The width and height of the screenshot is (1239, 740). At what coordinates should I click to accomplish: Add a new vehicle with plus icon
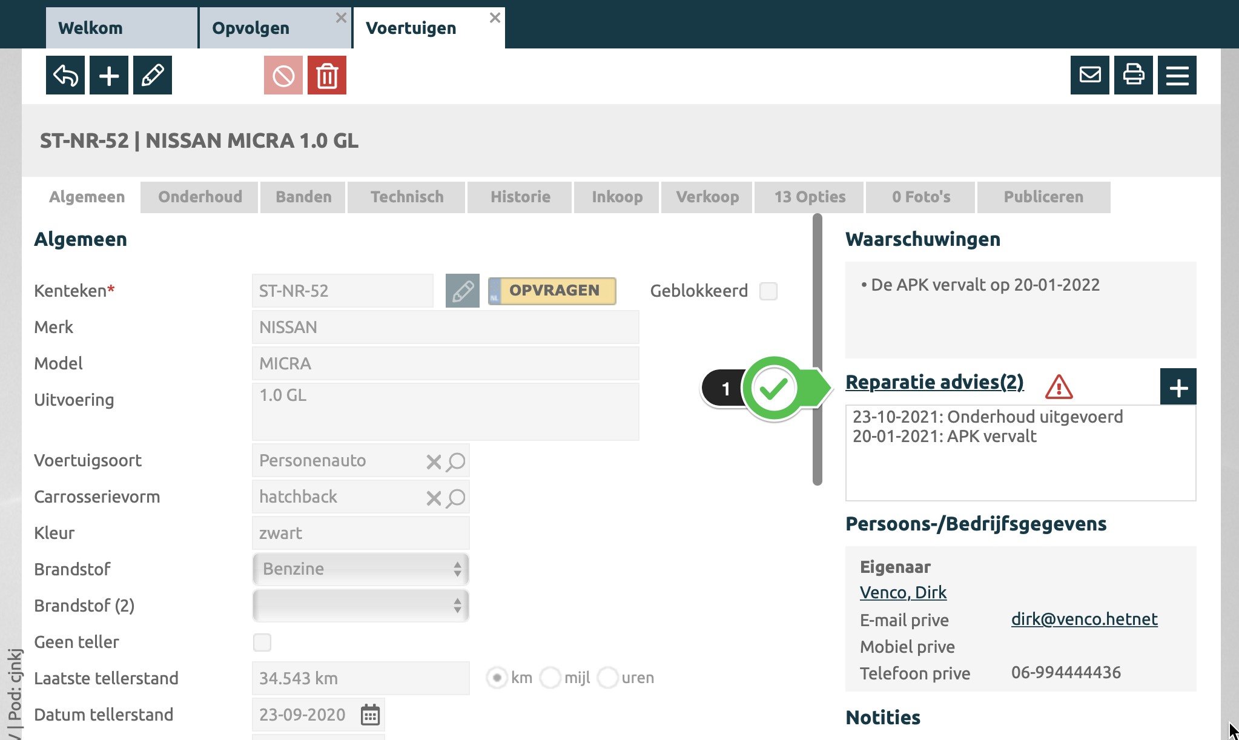pyautogui.click(x=109, y=76)
